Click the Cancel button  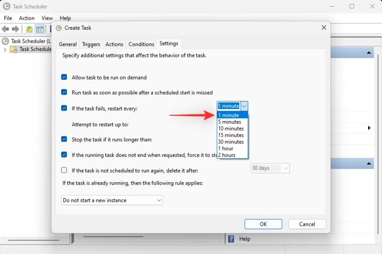pyautogui.click(x=307, y=224)
